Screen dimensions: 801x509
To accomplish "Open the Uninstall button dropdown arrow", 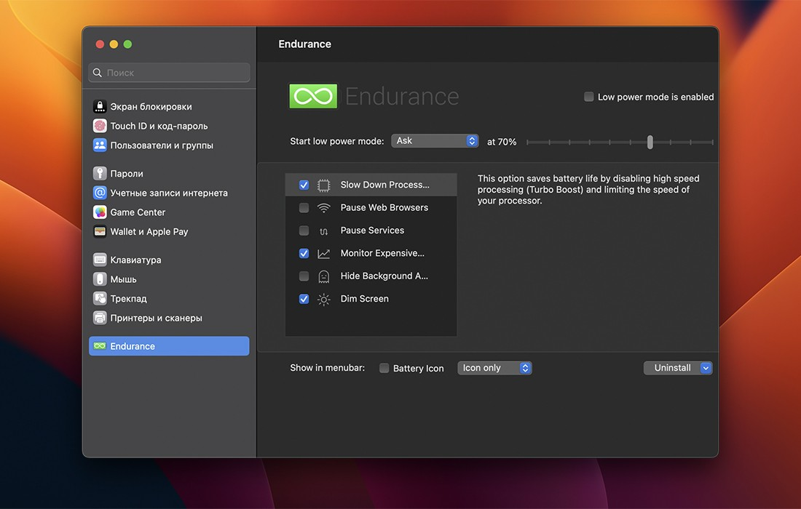I will pos(705,368).
